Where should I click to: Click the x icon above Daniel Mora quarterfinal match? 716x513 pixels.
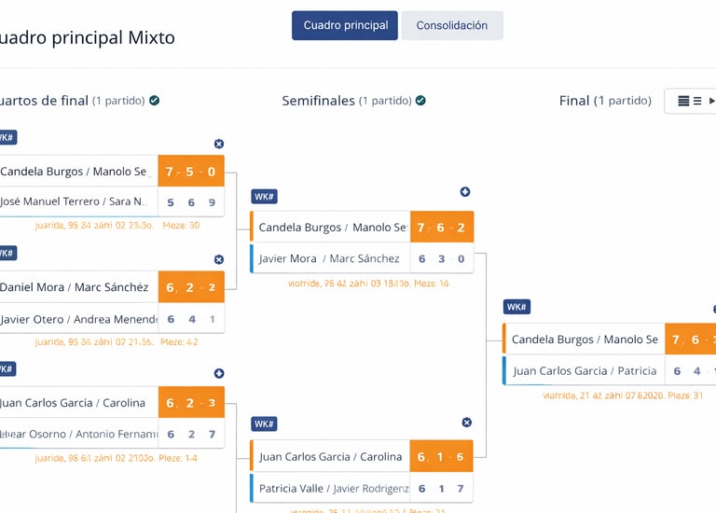tap(219, 259)
